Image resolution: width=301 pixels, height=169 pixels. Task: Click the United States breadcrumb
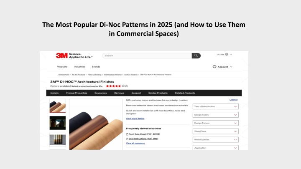(x=64, y=75)
